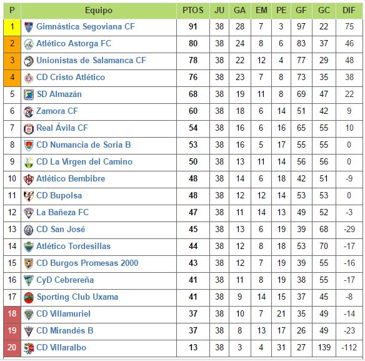Click the Atlético Bembibre crest icon
The width and height of the screenshot is (365, 361).
pyautogui.click(x=29, y=180)
